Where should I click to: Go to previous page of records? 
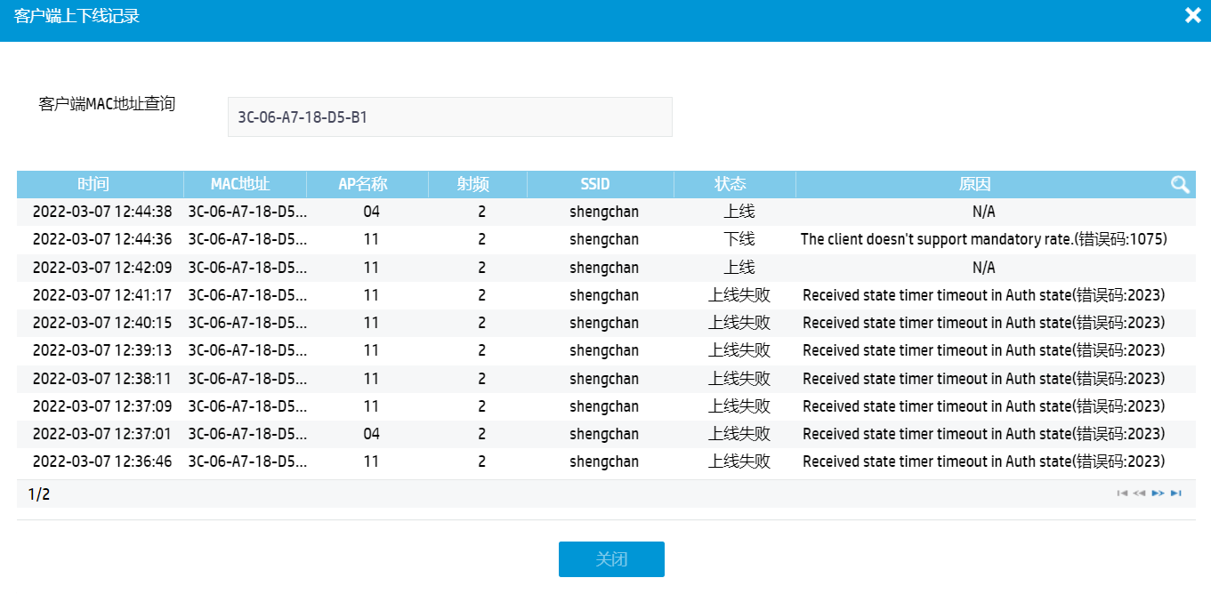[1140, 494]
